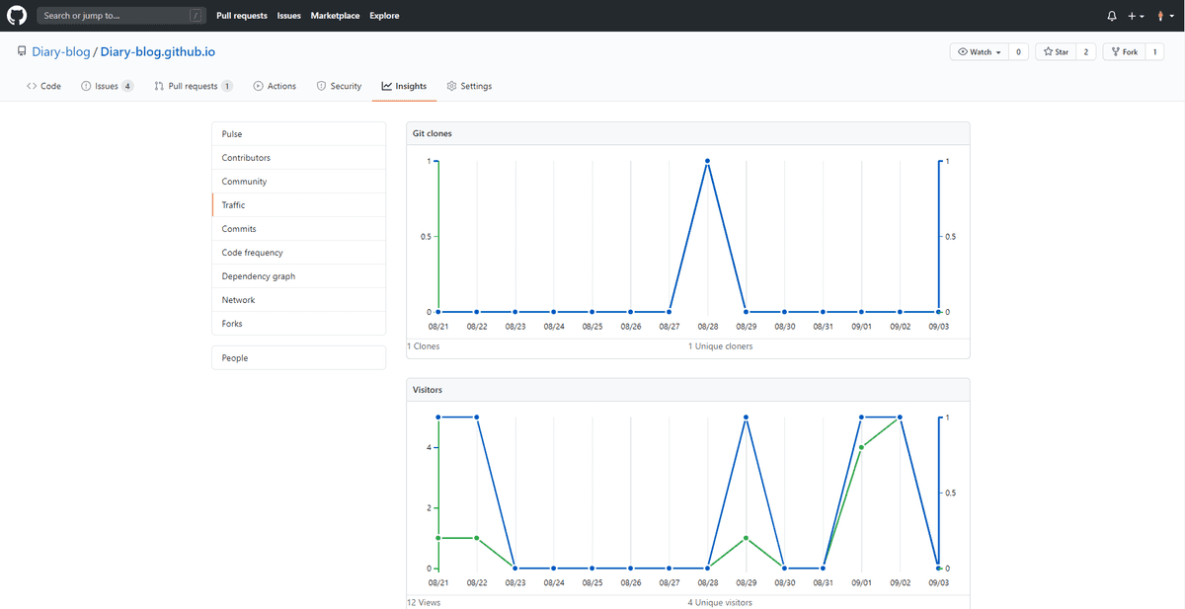Open the Diary-blog owner link
The height and width of the screenshot is (609, 1185).
60,51
